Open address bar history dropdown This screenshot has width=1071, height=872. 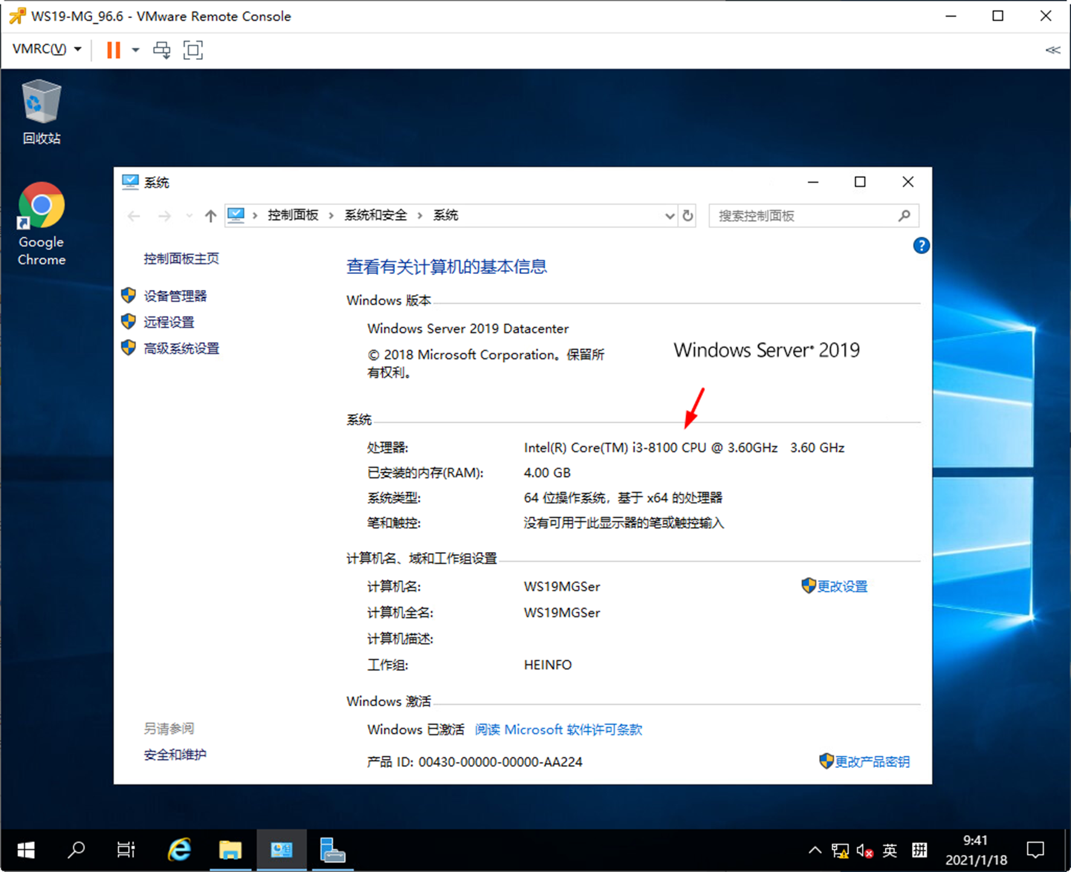point(669,216)
